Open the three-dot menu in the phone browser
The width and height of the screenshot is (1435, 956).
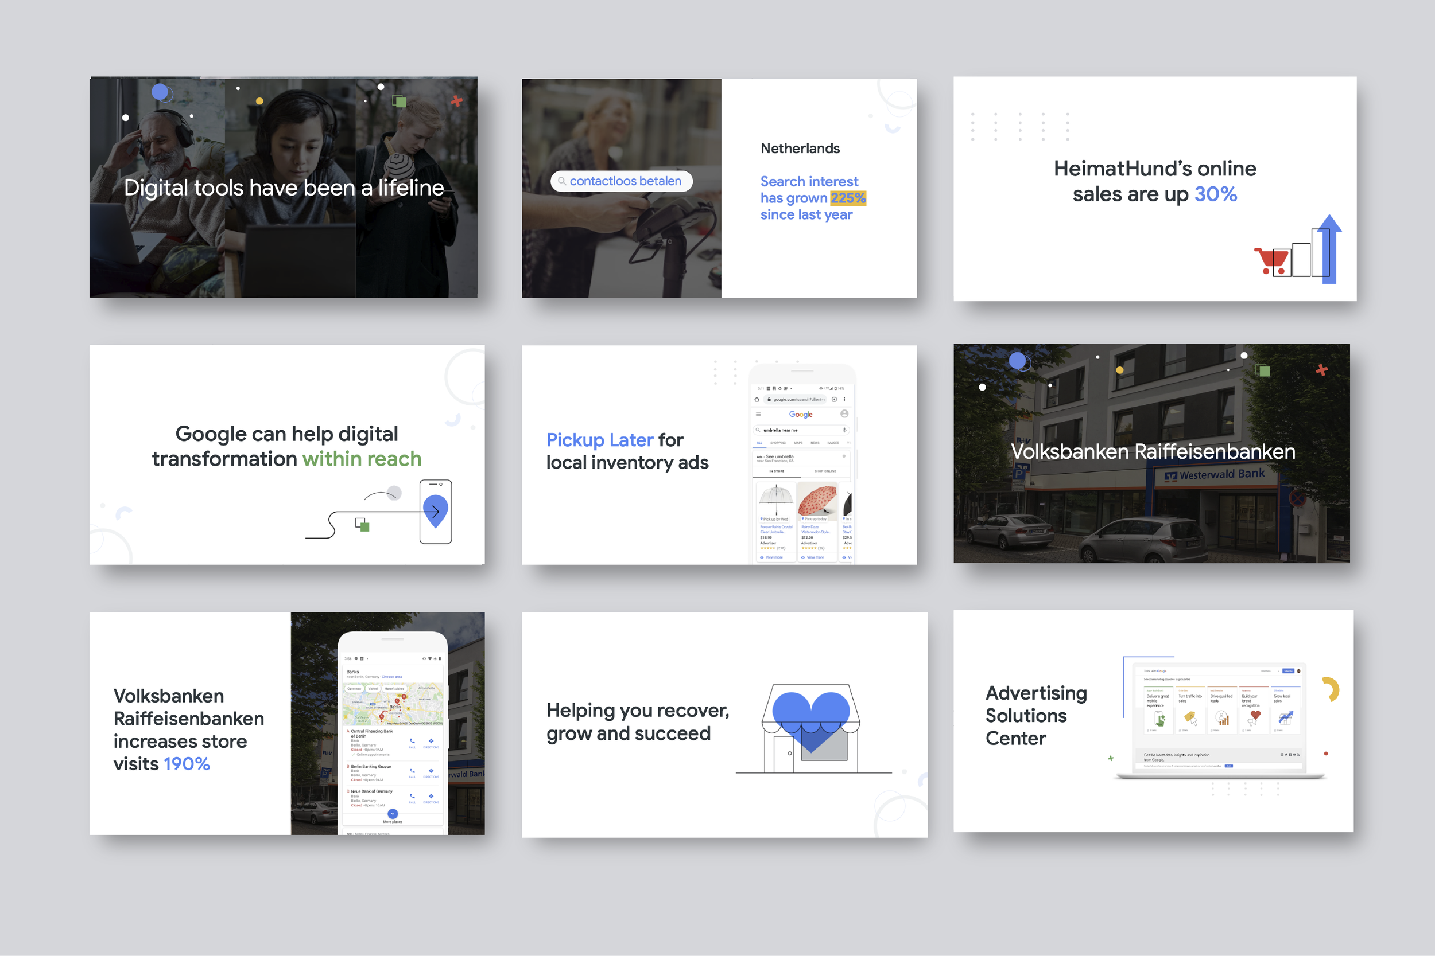click(x=844, y=399)
